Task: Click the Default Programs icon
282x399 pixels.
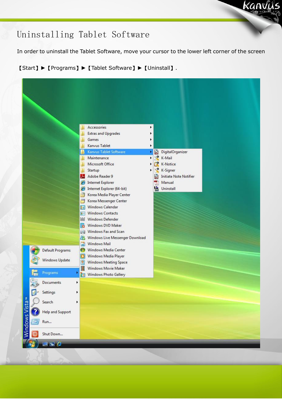Action: (x=35, y=250)
